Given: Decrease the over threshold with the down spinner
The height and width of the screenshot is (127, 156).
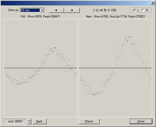Looking at the screenshot, I should pos(29,123).
